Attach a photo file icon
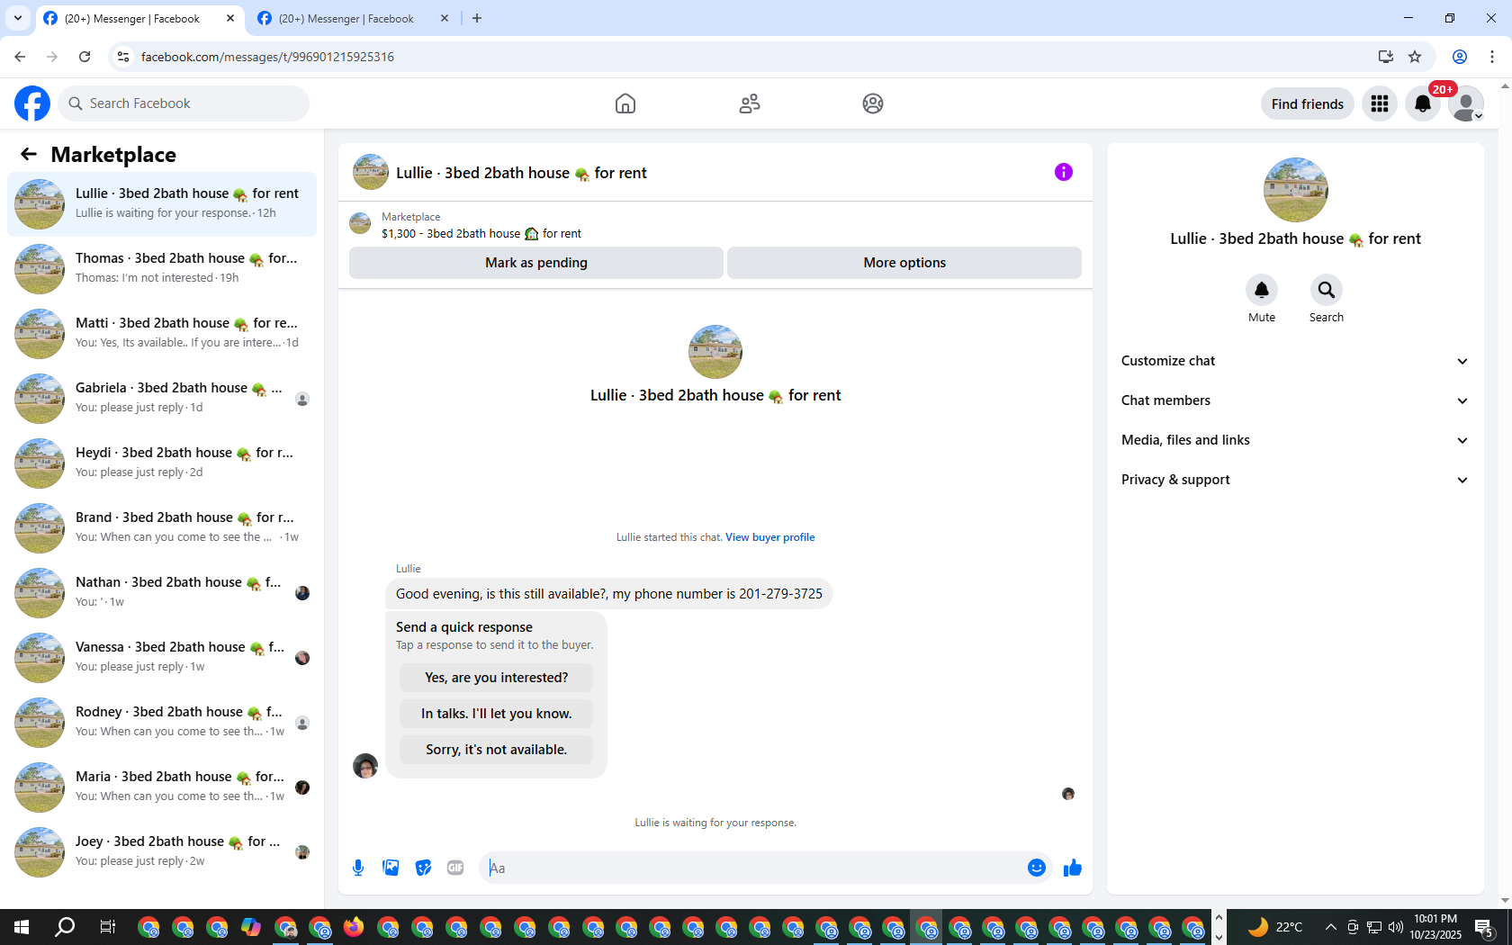 391,868
